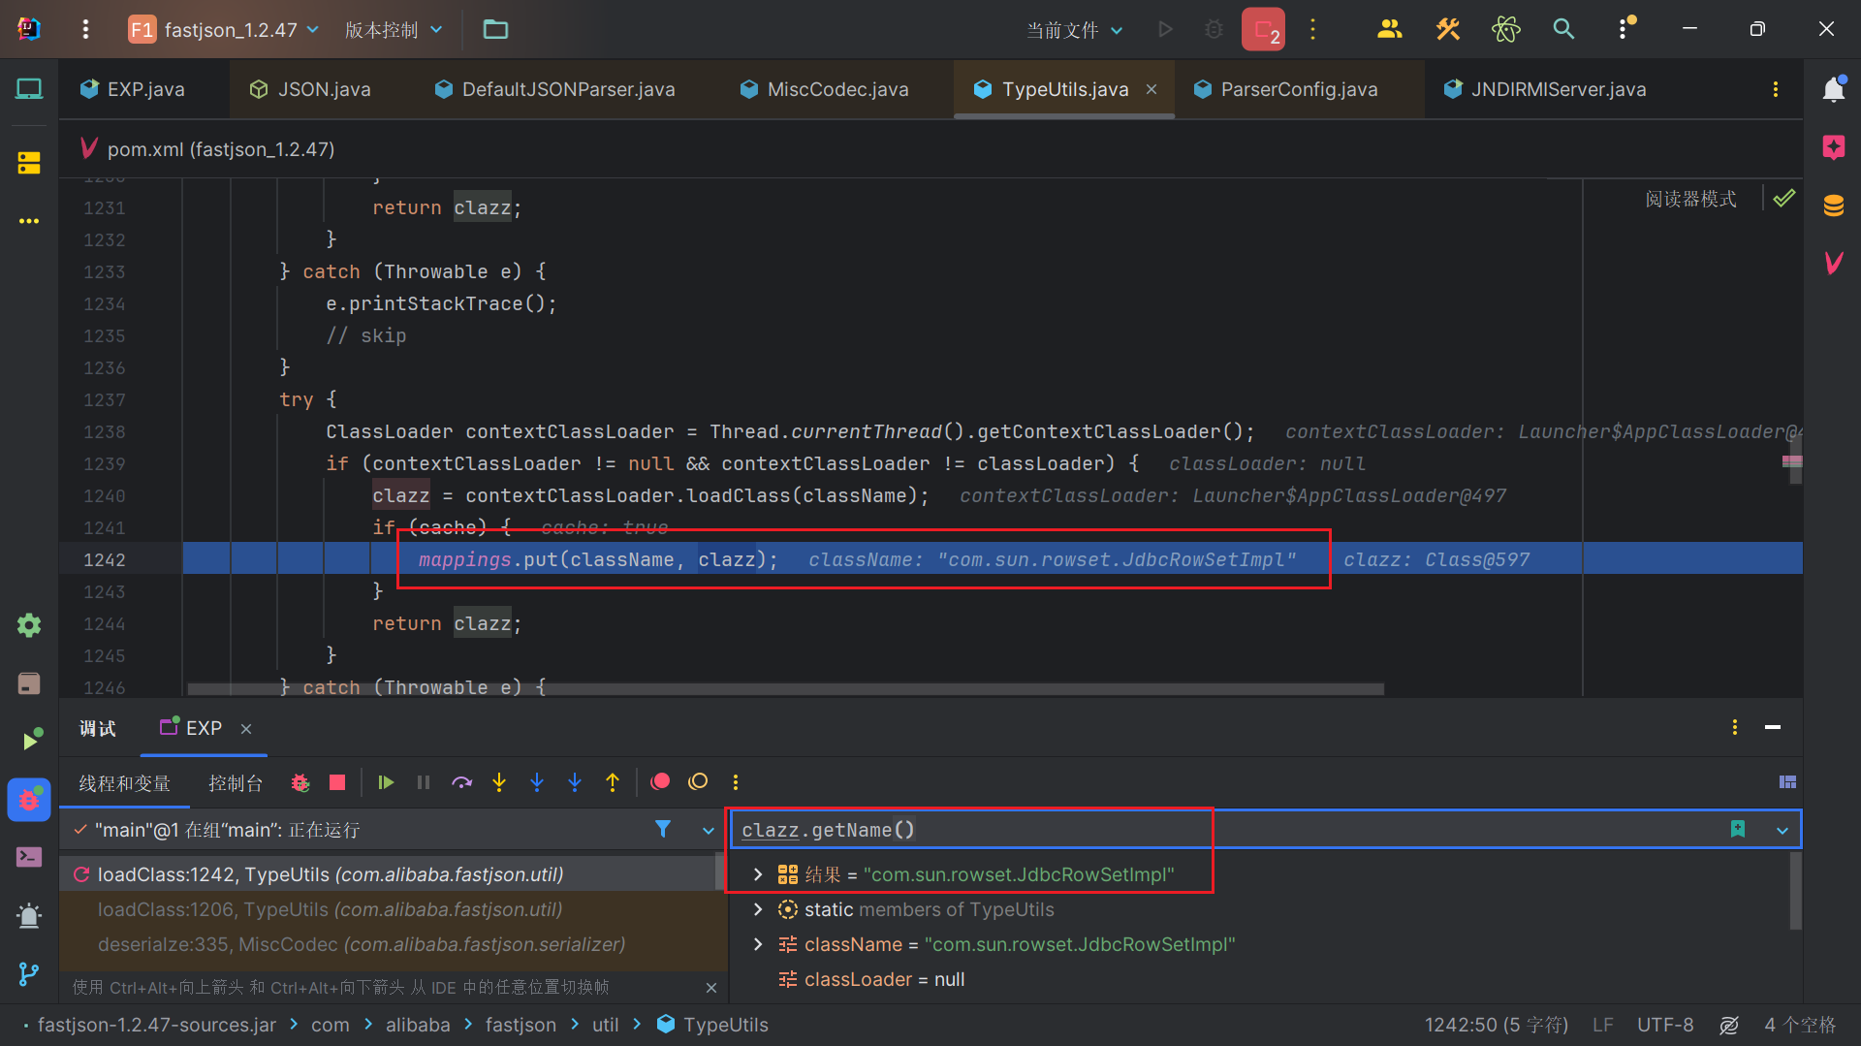This screenshot has height=1046, width=1861.
Task: Open Debug tool window icon in left sidebar
Action: click(29, 801)
